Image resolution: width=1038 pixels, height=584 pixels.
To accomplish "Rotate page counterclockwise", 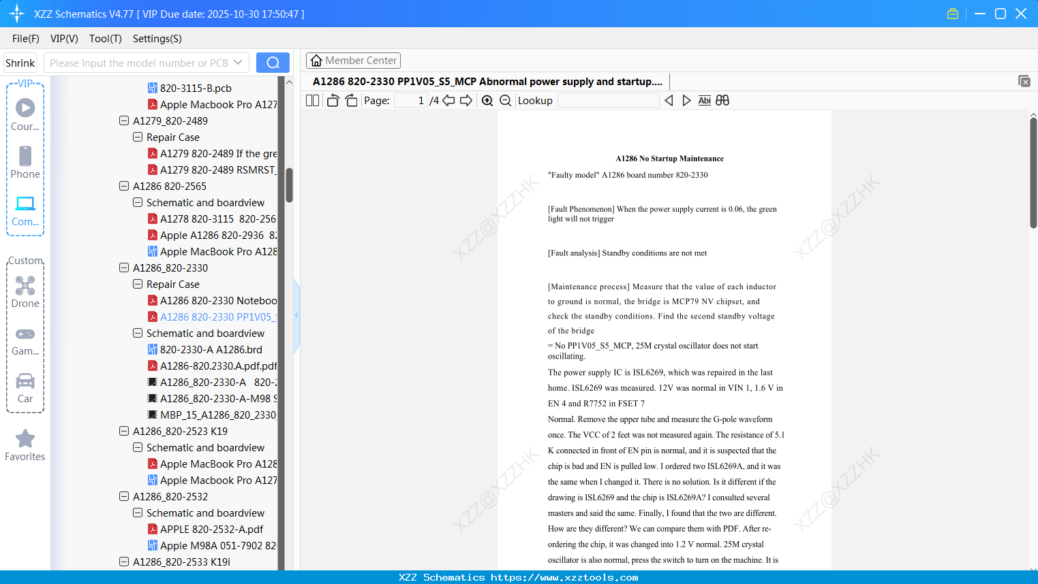I will pyautogui.click(x=333, y=101).
